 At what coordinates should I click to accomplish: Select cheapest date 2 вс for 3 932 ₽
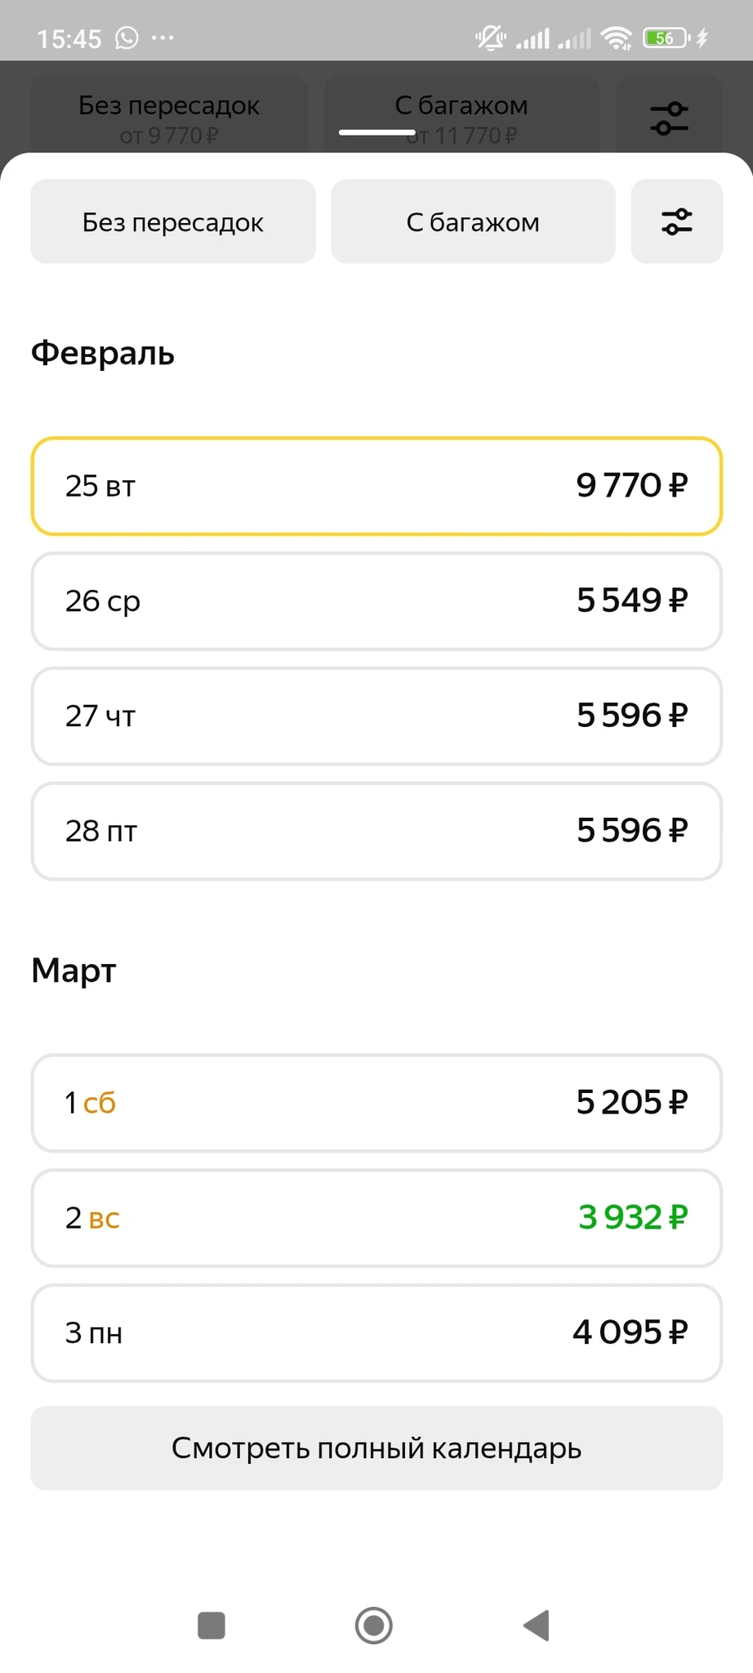[376, 1218]
